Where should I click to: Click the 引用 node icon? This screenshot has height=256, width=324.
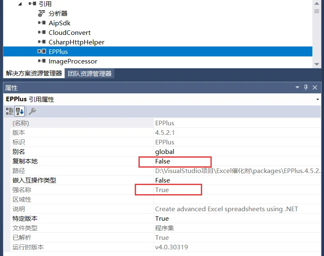[x=32, y=3]
